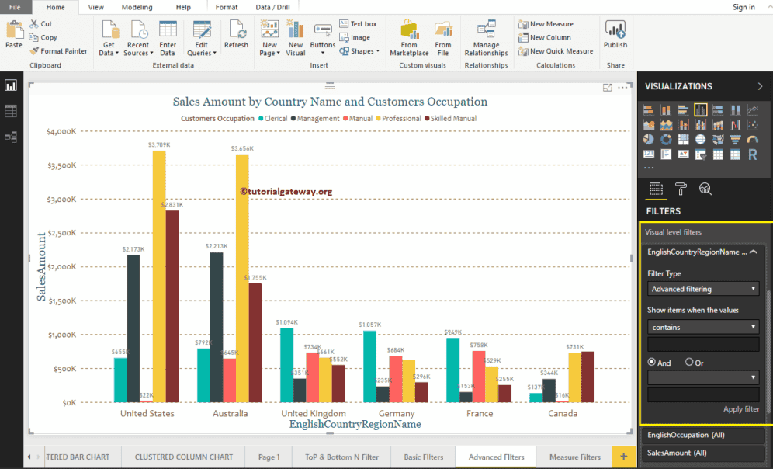Open the Modeling ribbon tab
Image resolution: width=773 pixels, height=469 pixels.
point(137,7)
